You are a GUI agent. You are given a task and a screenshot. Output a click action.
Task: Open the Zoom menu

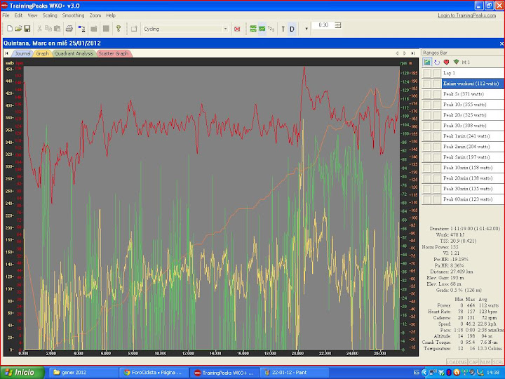tap(95, 15)
